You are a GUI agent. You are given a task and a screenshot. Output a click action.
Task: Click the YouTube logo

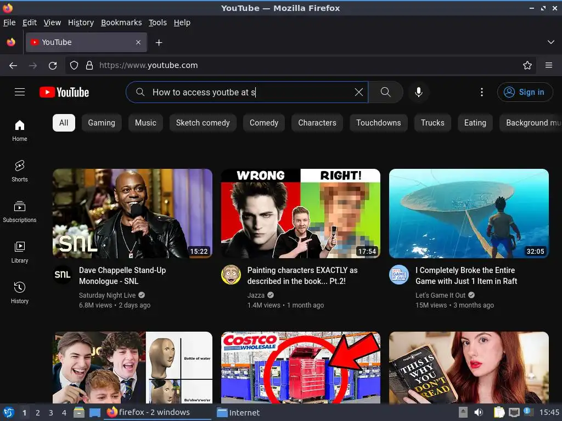(64, 92)
